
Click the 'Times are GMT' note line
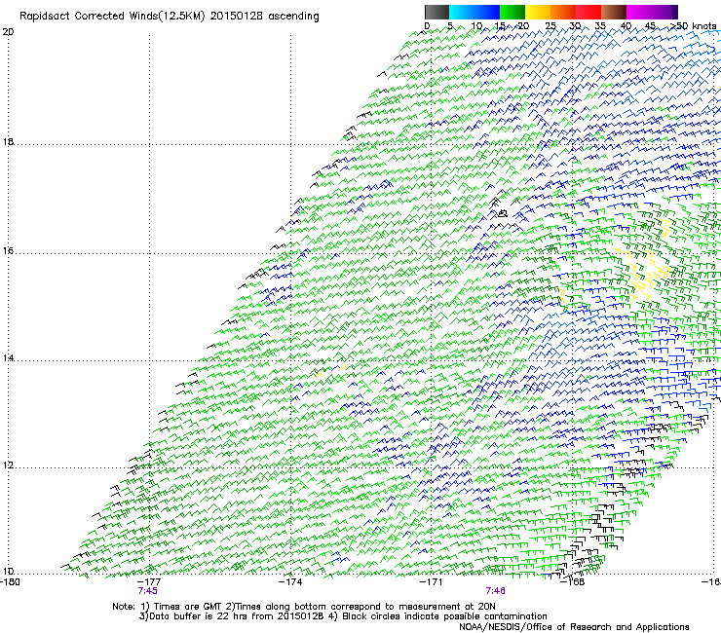tap(304, 607)
